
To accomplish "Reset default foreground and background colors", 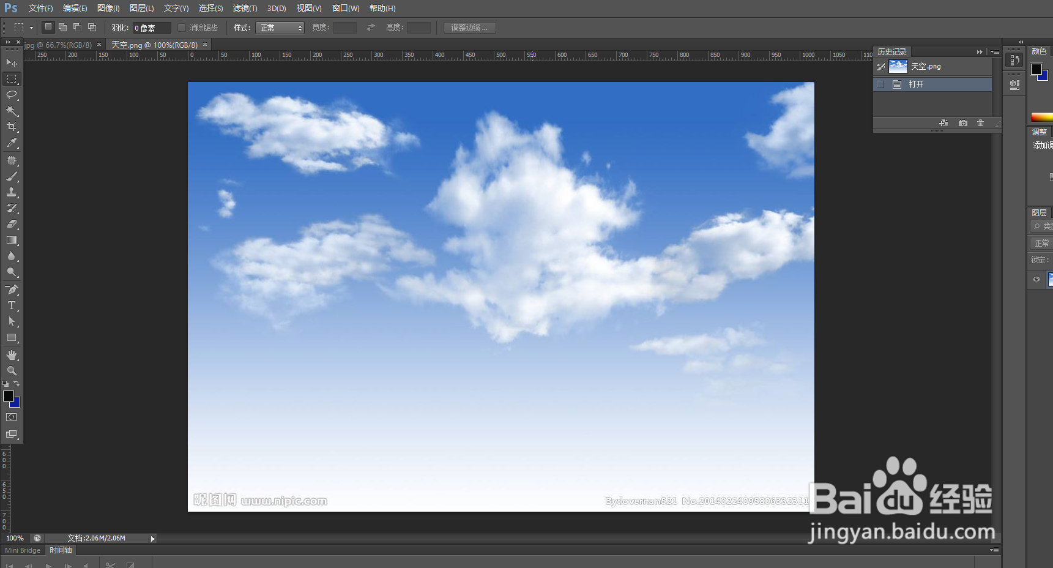I will (x=6, y=384).
